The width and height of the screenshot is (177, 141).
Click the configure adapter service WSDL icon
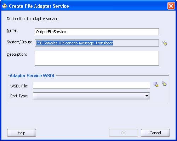(156, 84)
